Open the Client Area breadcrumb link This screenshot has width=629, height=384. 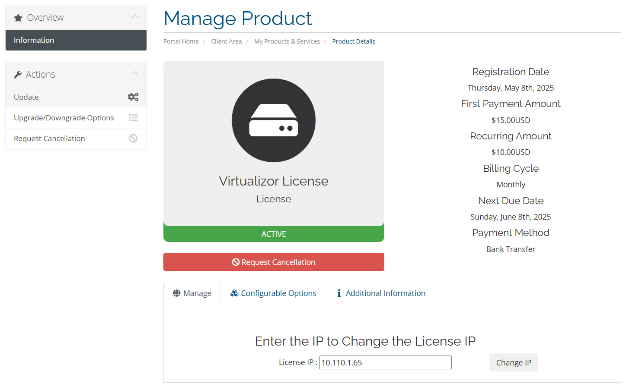(x=227, y=41)
